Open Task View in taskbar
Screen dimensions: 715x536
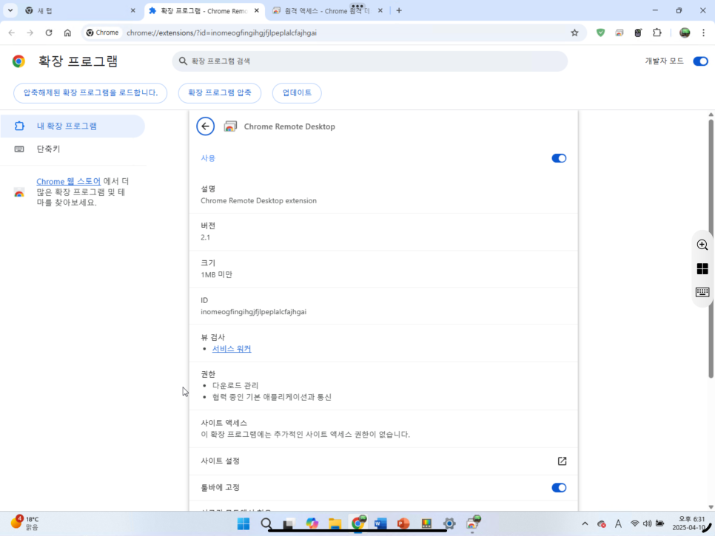[289, 523]
